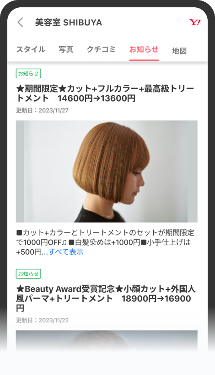Select the クチコミ tab
215x375 pixels.
101,49
